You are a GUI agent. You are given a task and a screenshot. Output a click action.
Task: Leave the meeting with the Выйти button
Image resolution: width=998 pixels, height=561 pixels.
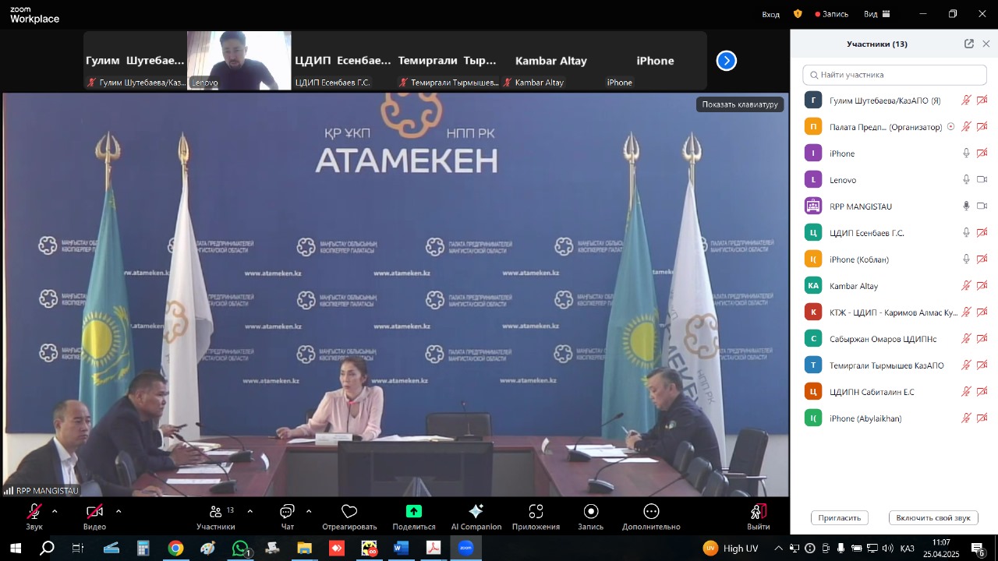pos(759,517)
